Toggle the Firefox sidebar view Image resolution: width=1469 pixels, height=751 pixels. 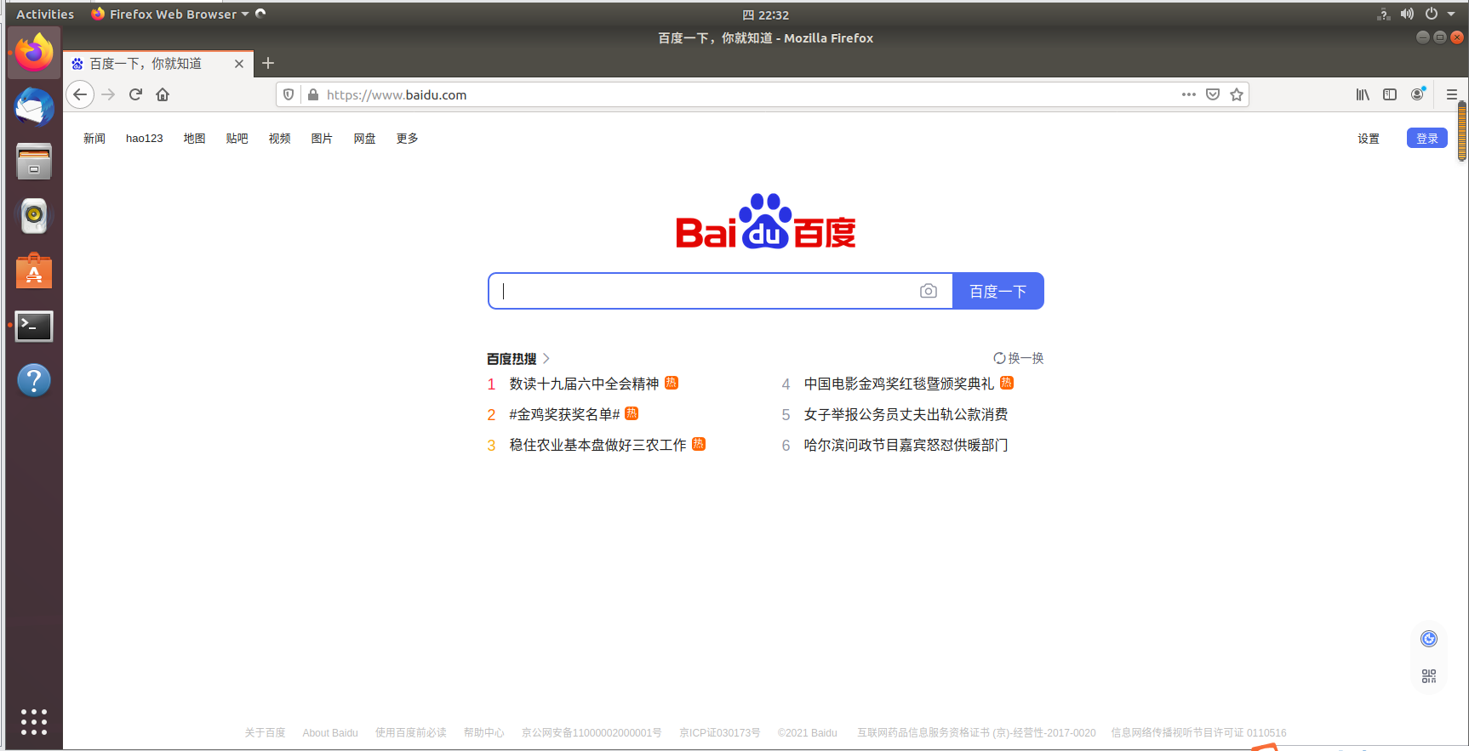[x=1390, y=94]
